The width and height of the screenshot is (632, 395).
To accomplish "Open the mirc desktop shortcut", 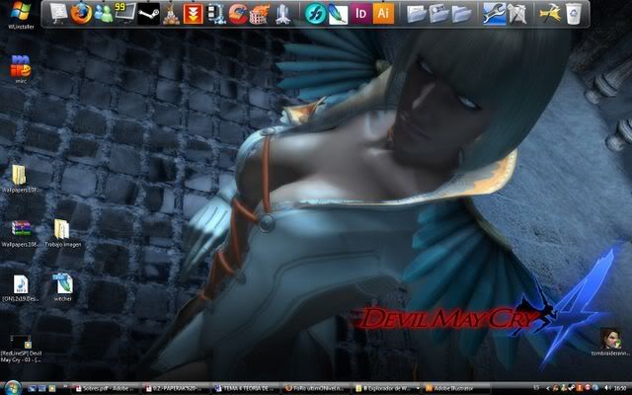I will [x=19, y=68].
